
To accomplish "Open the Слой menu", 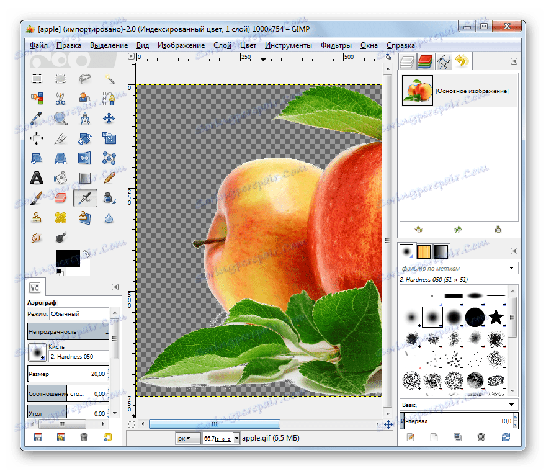I will click(x=222, y=45).
